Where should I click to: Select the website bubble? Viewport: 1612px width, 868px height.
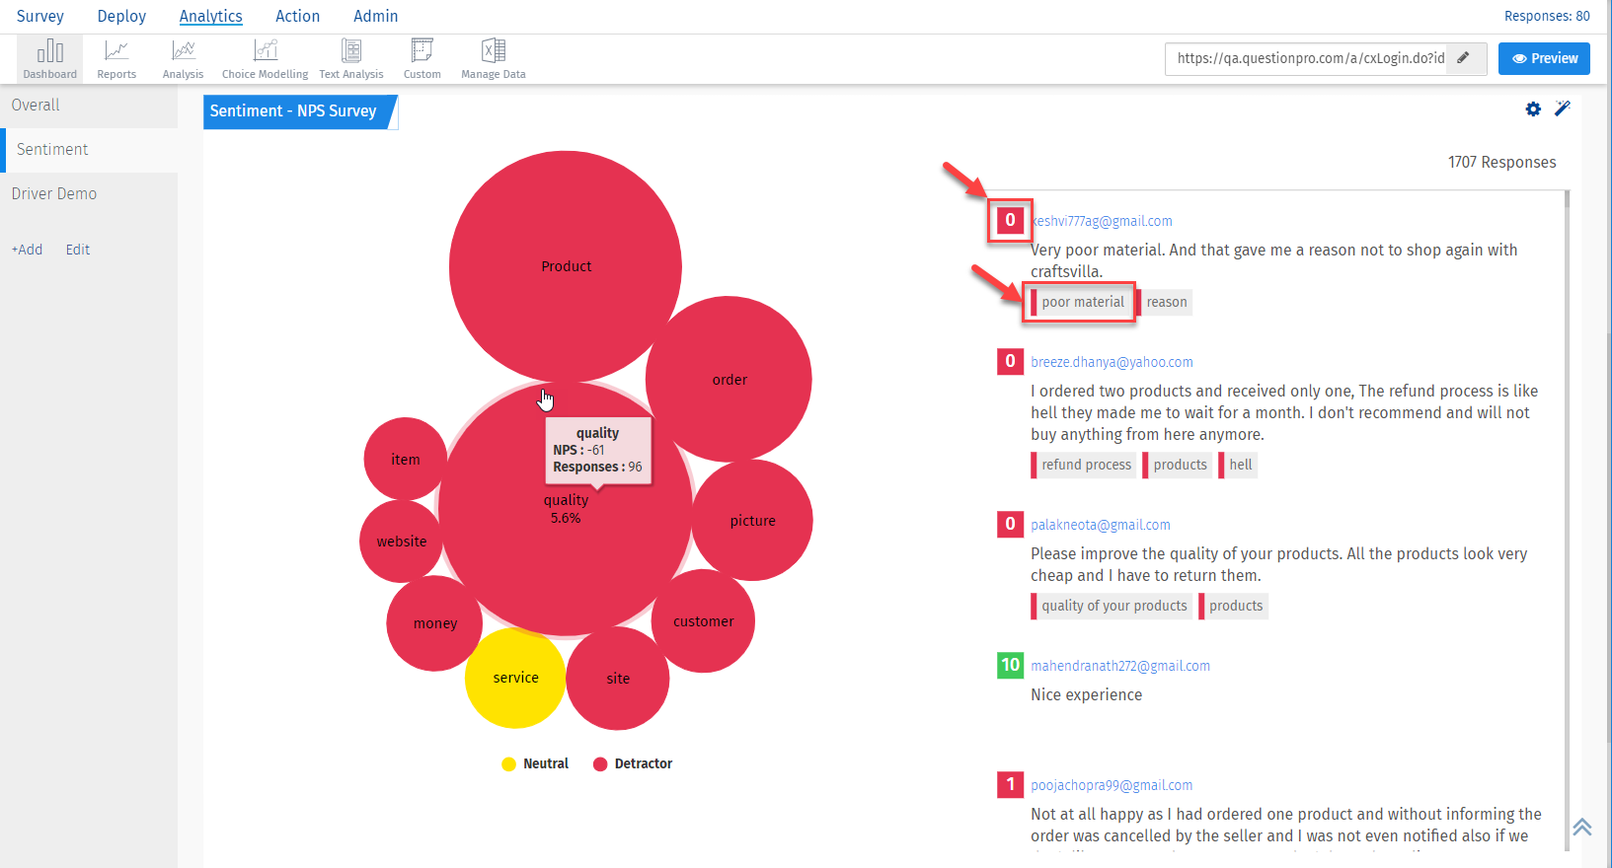401,542
